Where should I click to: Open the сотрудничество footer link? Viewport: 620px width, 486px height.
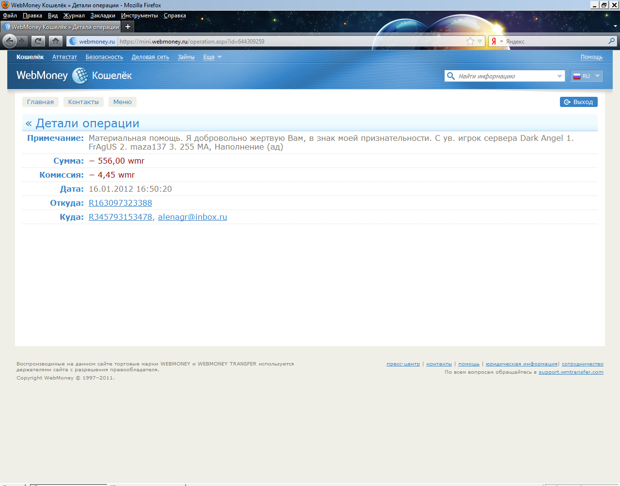[583, 364]
